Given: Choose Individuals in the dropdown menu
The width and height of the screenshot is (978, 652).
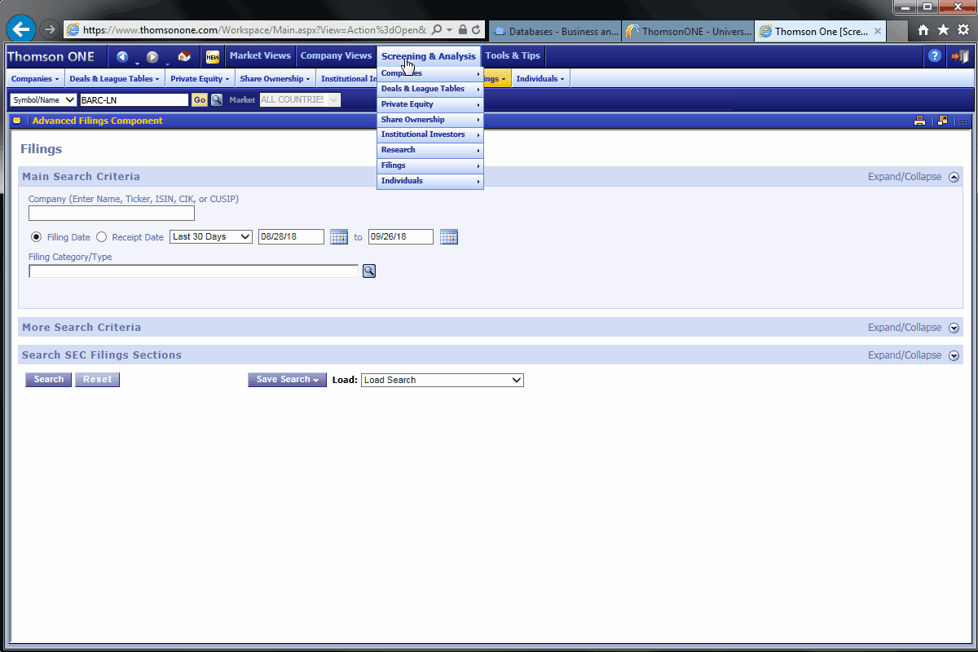Looking at the screenshot, I should [430, 181].
